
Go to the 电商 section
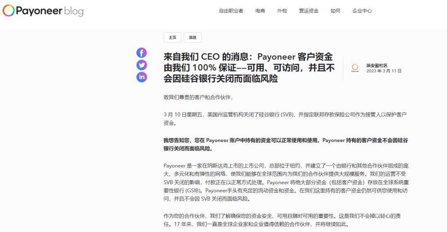coord(260,11)
